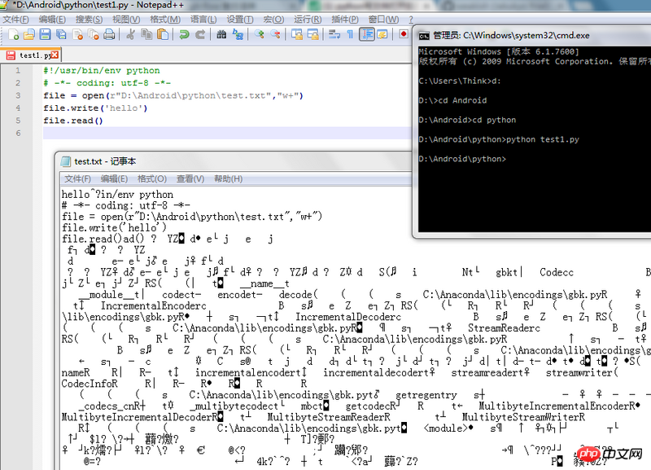Open the 语言(L) menu

pyautogui.click(x=203, y=20)
